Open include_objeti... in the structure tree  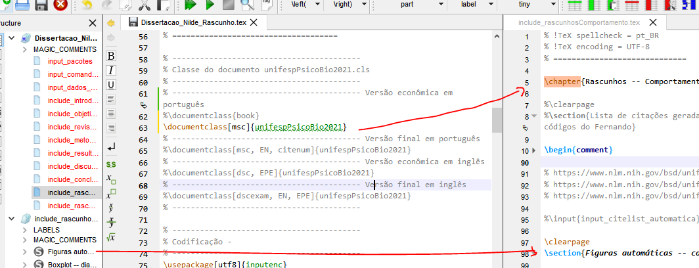(73, 114)
